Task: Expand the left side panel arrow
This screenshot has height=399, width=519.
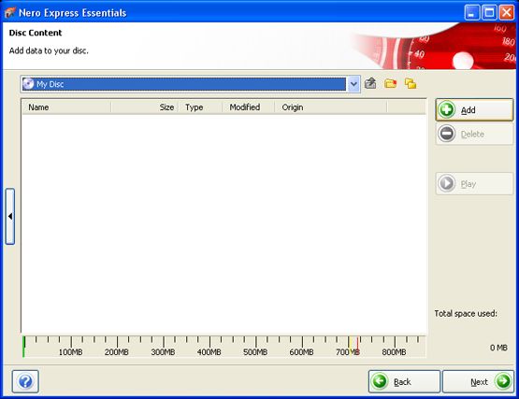Action: point(10,217)
